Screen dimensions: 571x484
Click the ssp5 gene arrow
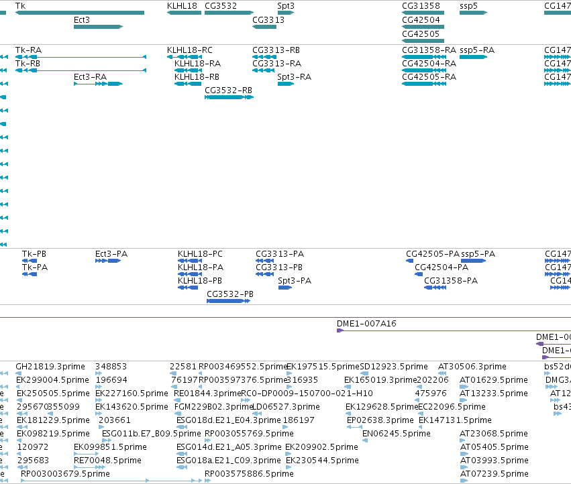474,13
